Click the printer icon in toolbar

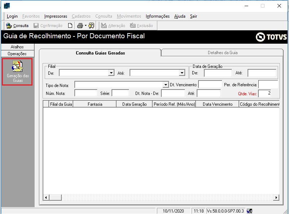click(x=80, y=26)
